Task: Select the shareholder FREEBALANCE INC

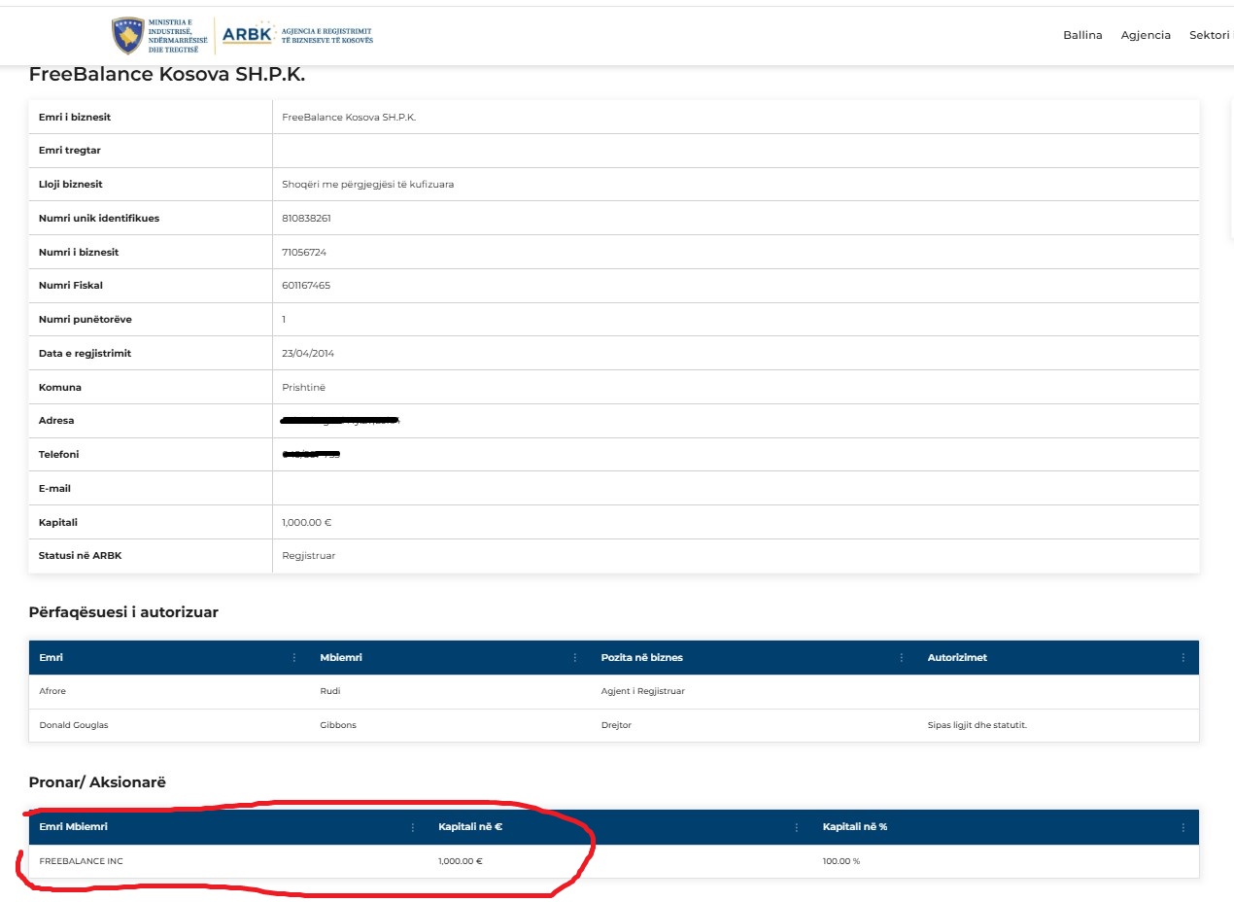Action: pyautogui.click(x=82, y=861)
